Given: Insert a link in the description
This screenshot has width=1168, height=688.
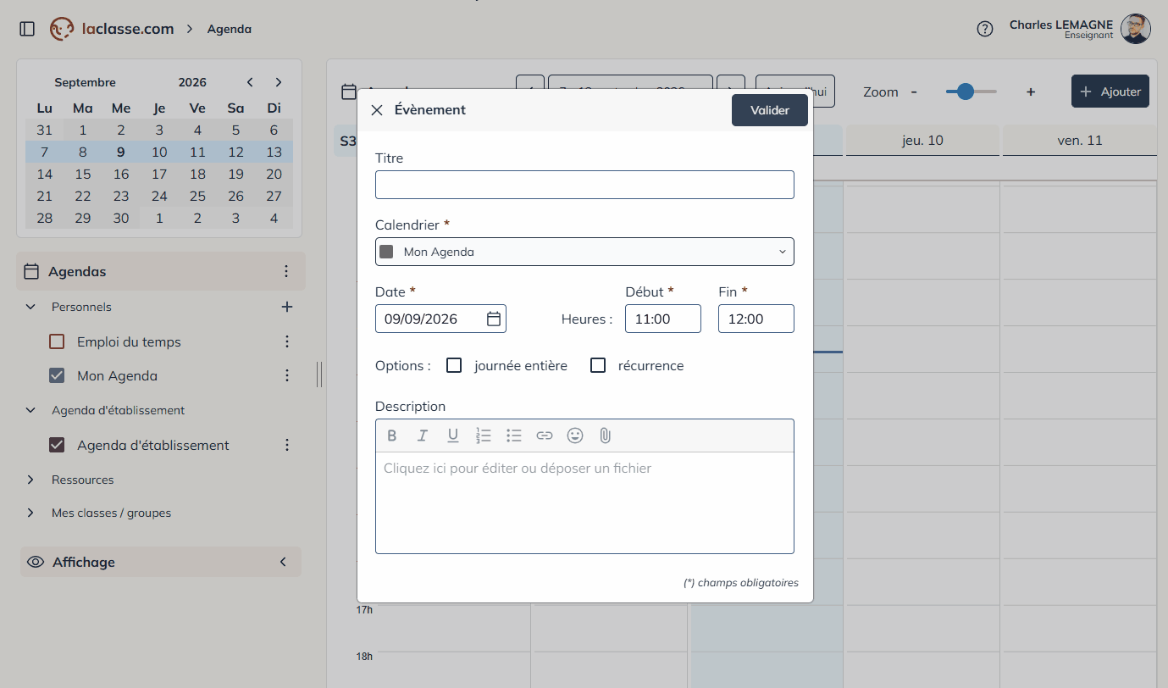Looking at the screenshot, I should tap(545, 436).
